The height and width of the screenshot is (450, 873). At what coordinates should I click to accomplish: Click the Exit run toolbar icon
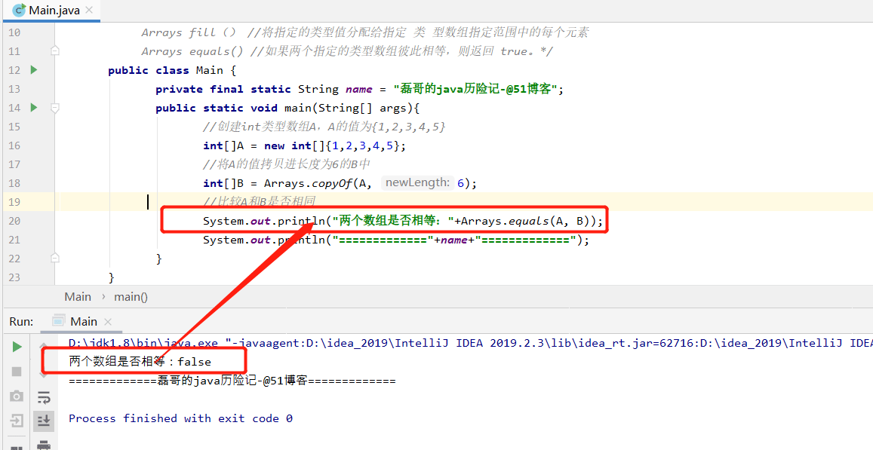[17, 421]
